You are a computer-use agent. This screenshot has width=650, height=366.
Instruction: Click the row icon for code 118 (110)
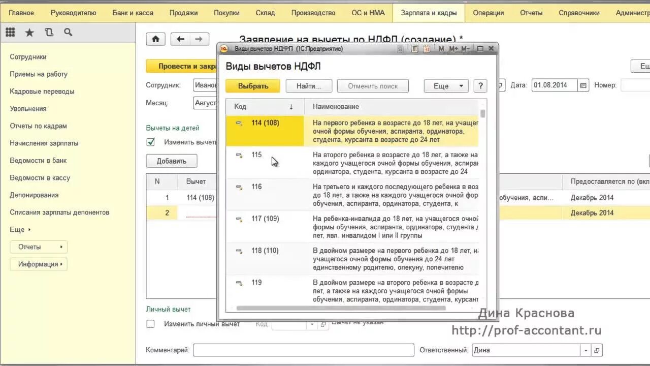(239, 251)
